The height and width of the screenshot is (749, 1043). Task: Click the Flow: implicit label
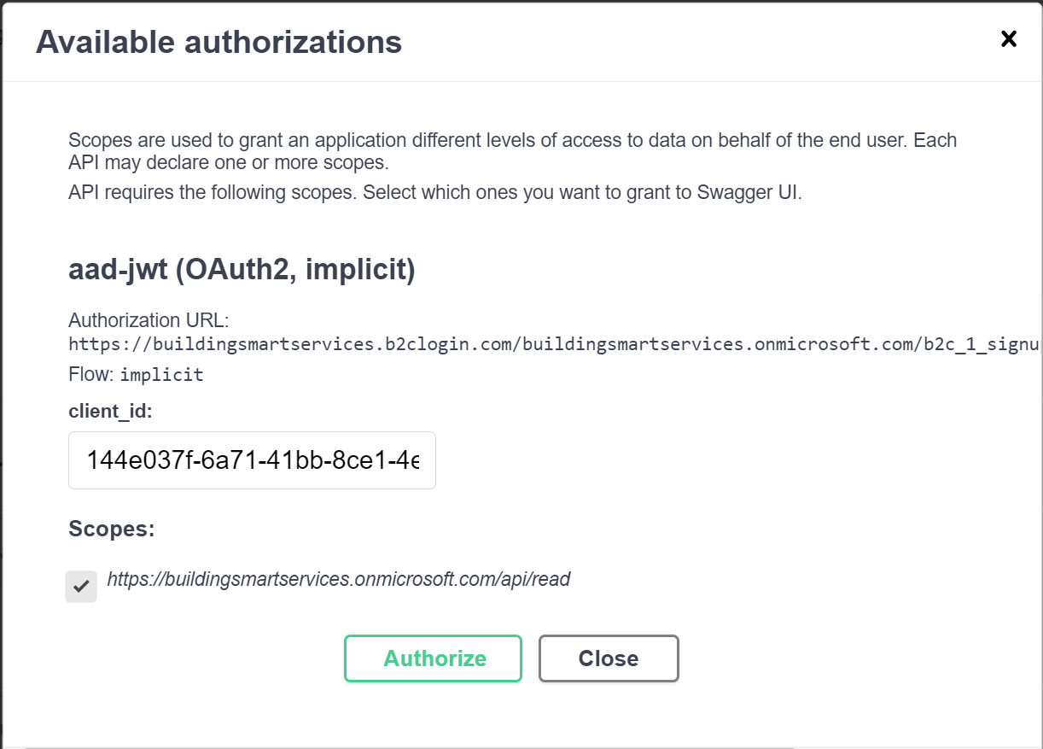click(x=135, y=374)
